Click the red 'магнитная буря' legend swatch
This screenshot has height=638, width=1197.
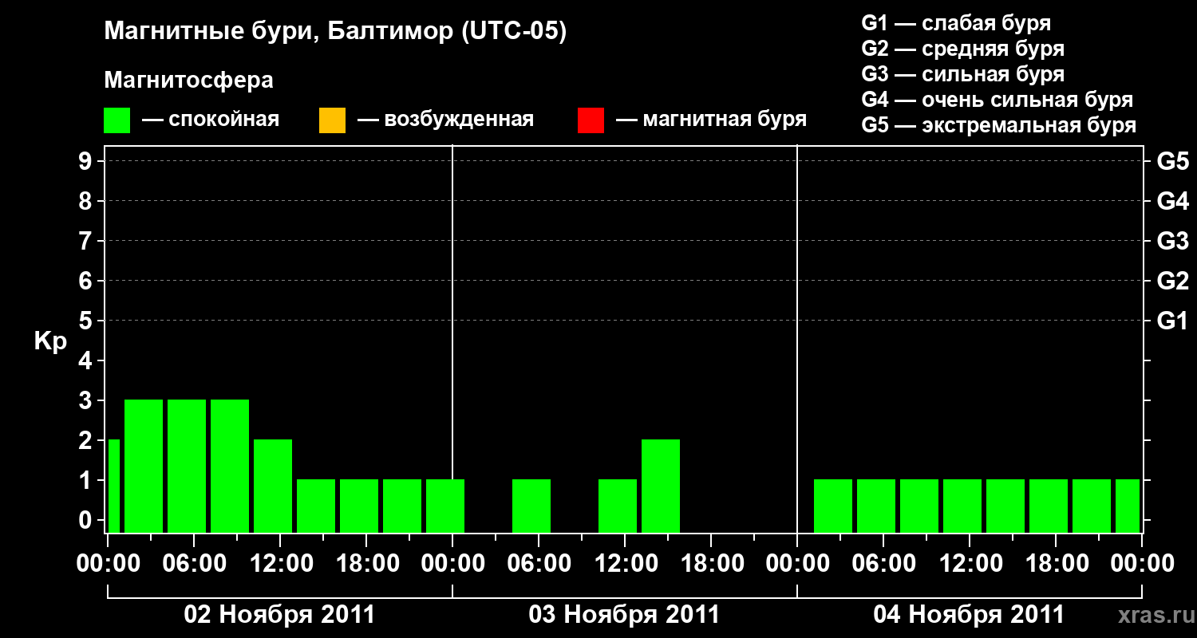[x=591, y=120]
